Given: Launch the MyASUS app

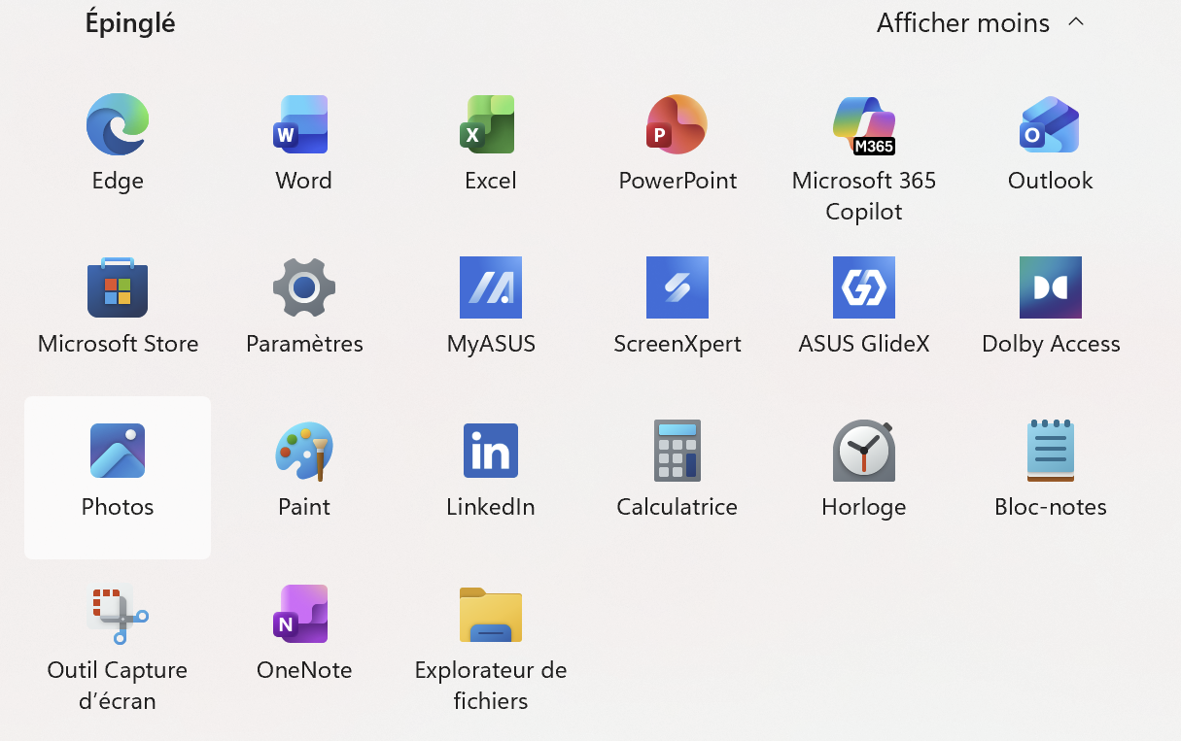Looking at the screenshot, I should [x=491, y=287].
